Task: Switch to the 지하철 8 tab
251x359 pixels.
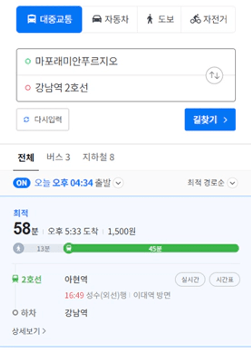Action: (98, 157)
